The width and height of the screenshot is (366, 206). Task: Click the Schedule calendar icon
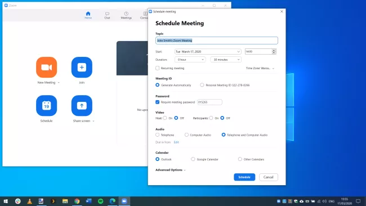pos(46,105)
